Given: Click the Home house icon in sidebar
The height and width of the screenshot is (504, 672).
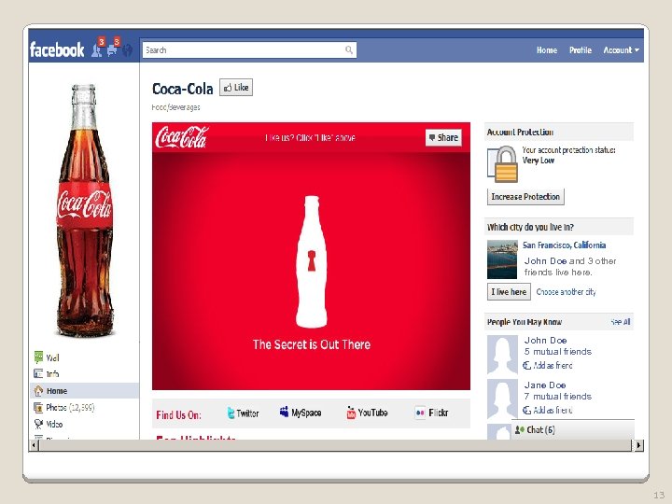Looking at the screenshot, I should tap(38, 390).
